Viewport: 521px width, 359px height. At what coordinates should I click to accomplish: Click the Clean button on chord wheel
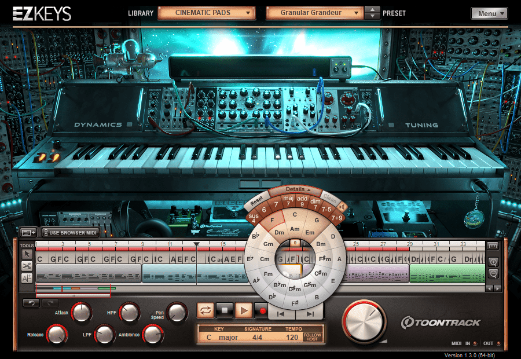(x=329, y=198)
